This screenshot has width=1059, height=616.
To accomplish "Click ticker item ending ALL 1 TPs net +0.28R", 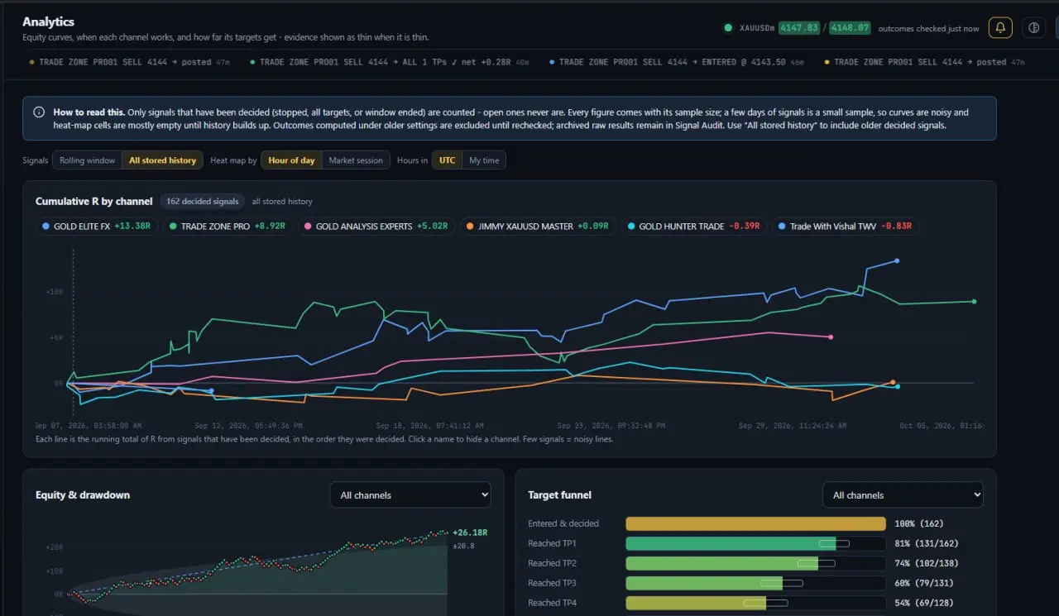I will tap(391, 62).
